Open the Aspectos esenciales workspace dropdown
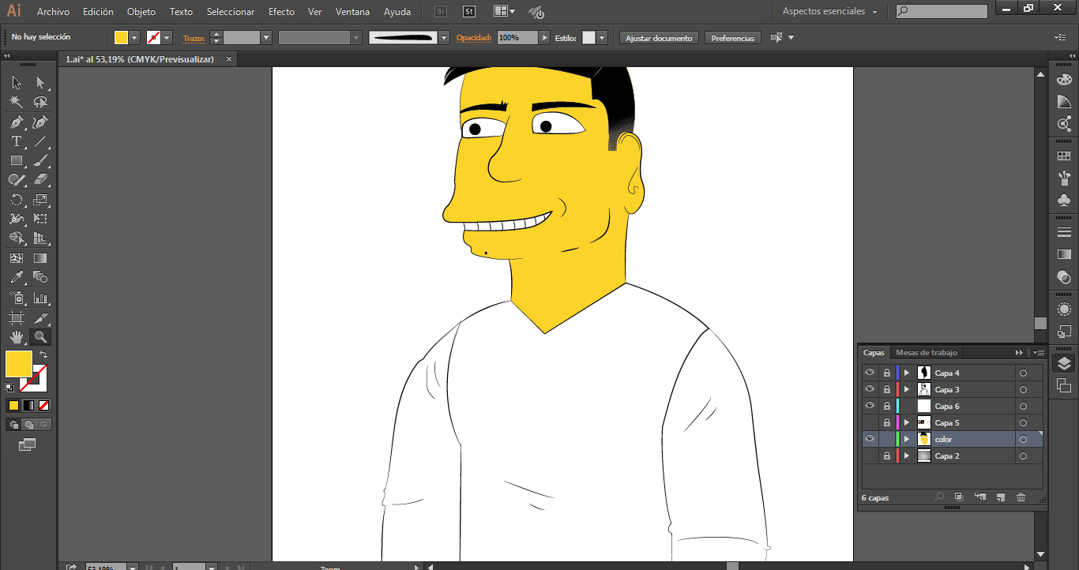 pyautogui.click(x=829, y=12)
